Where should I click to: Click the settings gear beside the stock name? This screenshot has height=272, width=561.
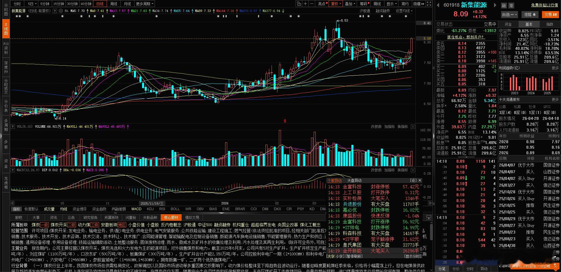tap(61, 11)
